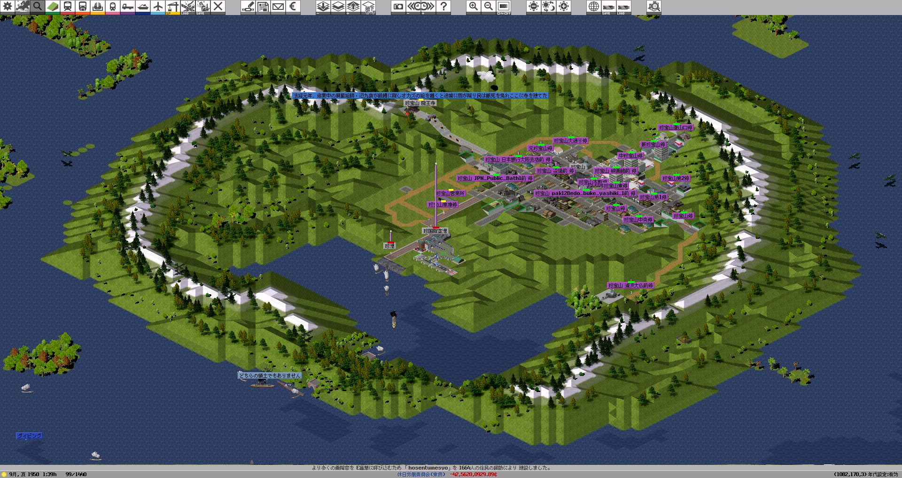Image resolution: width=902 pixels, height=478 pixels.
Task: Click the USB stick SAVE icon
Action: (609, 7)
